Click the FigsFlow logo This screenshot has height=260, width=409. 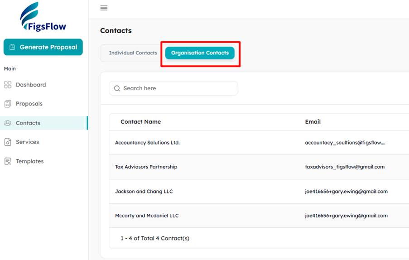43,17
